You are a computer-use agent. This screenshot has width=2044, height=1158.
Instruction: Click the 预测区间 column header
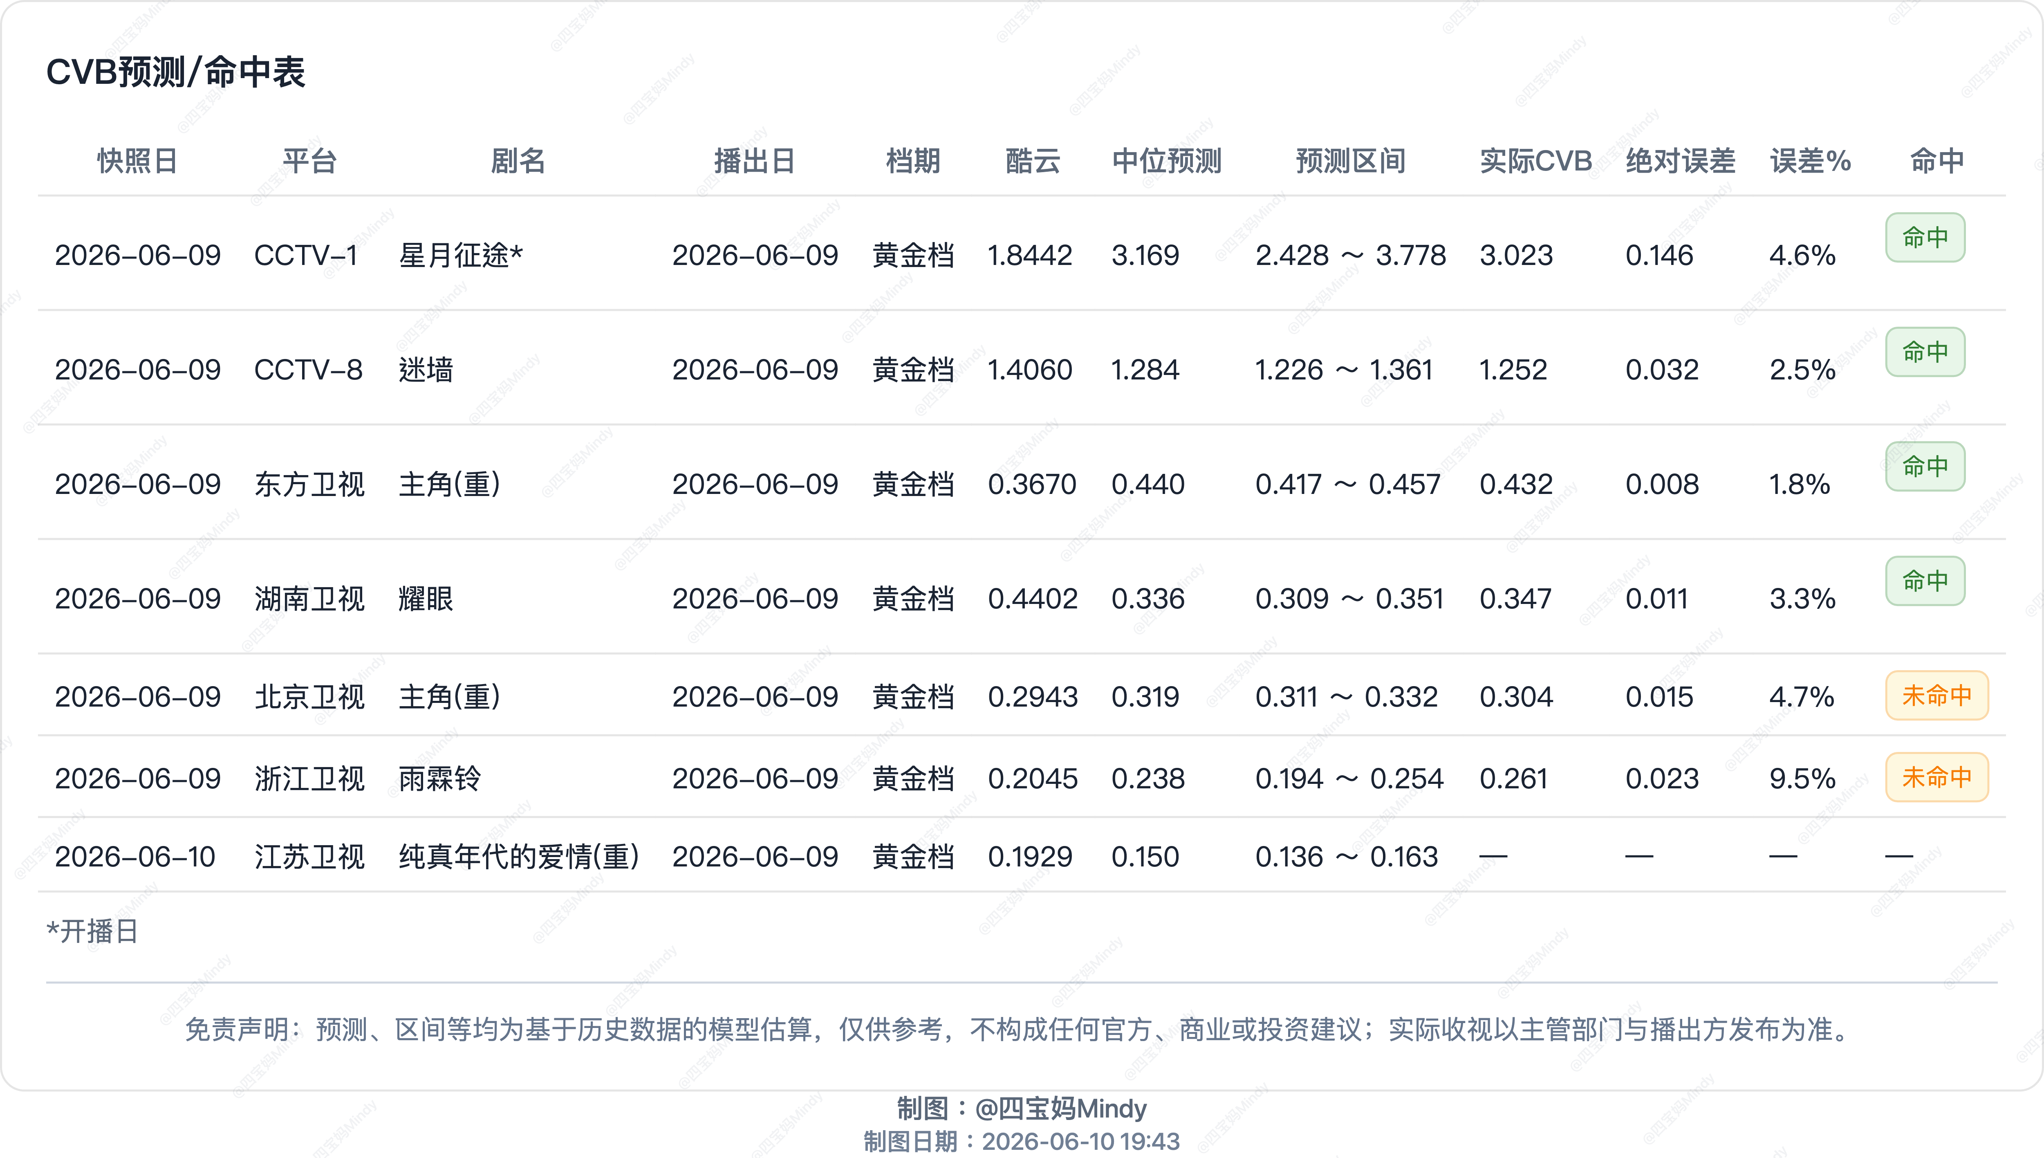click(x=1351, y=162)
